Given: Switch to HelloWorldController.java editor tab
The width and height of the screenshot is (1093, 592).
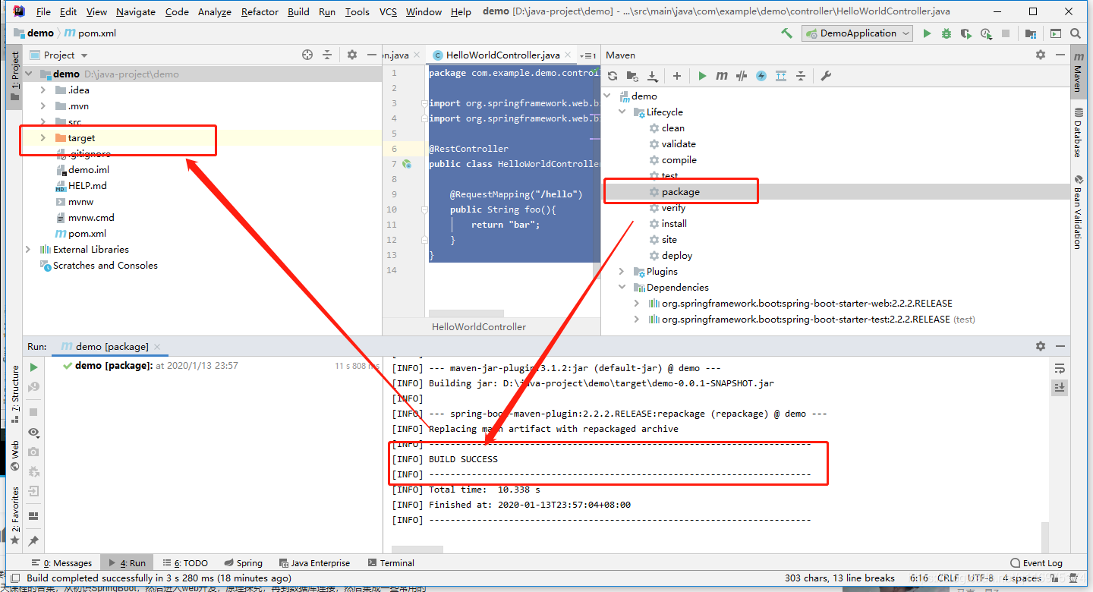Looking at the screenshot, I should coord(502,55).
